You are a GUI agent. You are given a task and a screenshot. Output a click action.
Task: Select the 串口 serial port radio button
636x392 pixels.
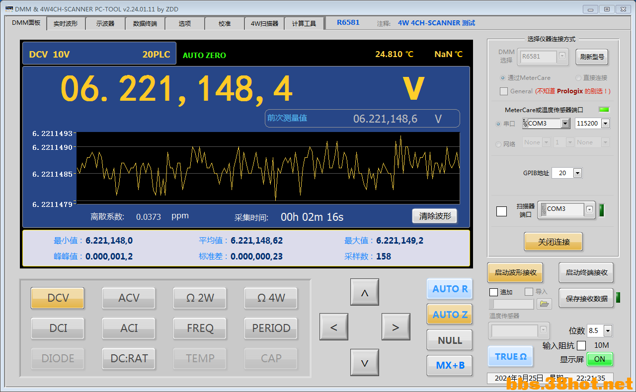[x=498, y=124]
